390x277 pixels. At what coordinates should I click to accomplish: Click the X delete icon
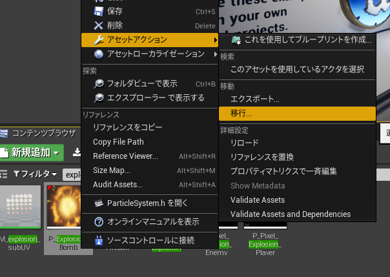[x=99, y=25]
